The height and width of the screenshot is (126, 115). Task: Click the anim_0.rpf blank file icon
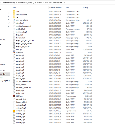coord(14,23)
